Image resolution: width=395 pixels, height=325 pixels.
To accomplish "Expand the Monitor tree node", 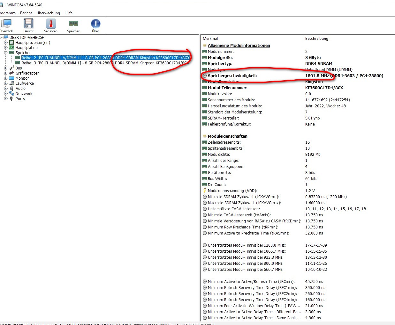I will 5,78.
